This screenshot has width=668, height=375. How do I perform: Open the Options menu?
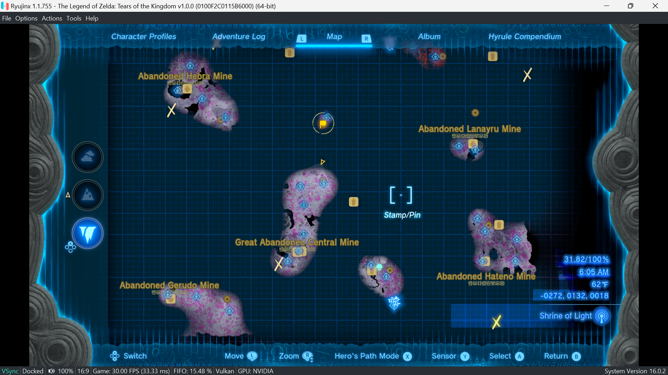click(x=26, y=18)
